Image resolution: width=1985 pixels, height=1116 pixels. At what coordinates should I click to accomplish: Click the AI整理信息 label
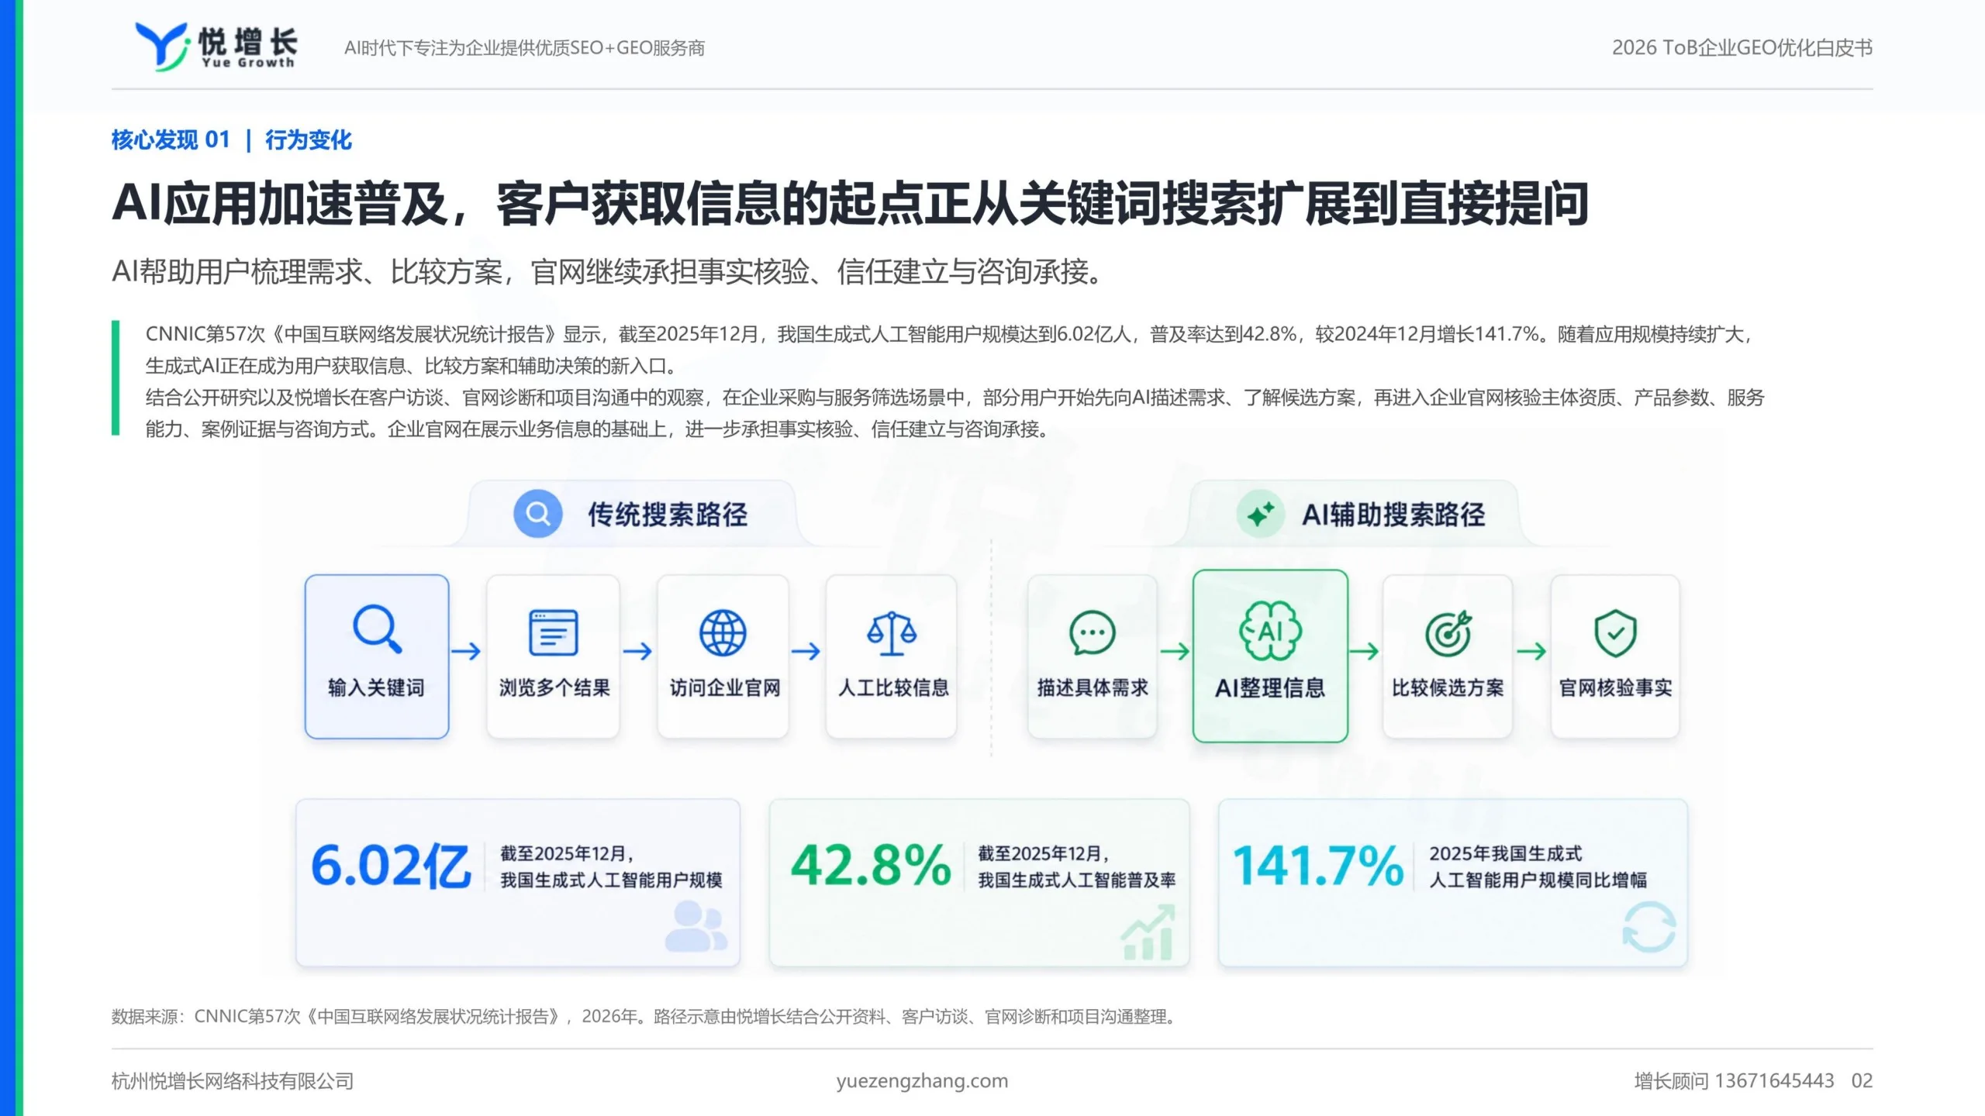pyautogui.click(x=1270, y=687)
